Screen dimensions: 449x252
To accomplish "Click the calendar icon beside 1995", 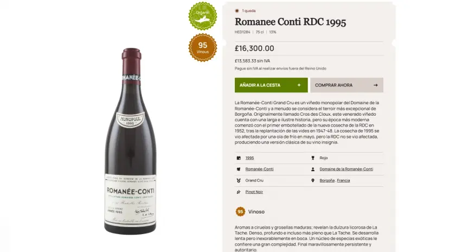I will coord(238,158).
